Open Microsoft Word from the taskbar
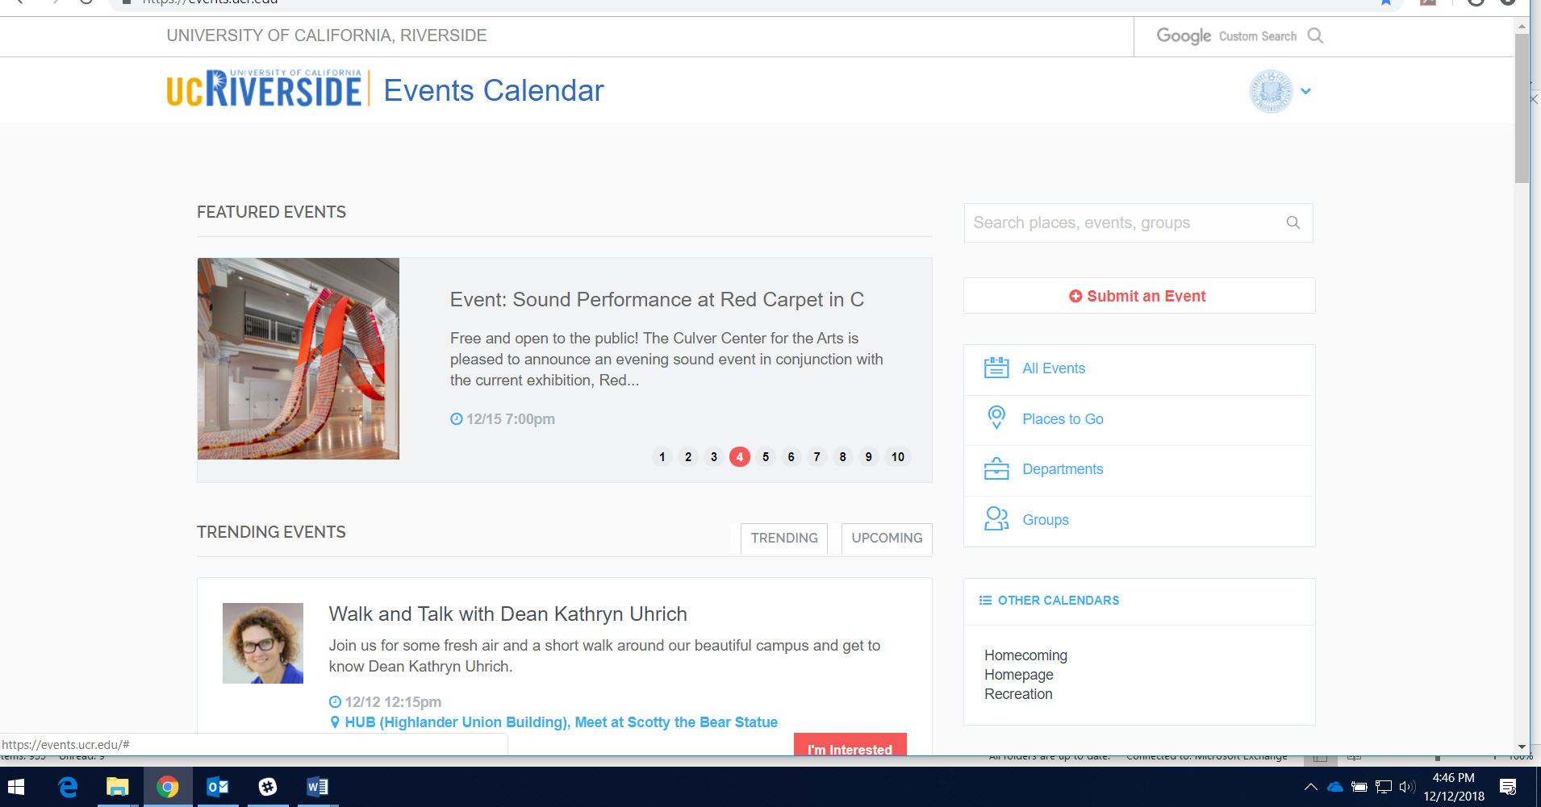Image resolution: width=1541 pixels, height=807 pixels. click(317, 787)
